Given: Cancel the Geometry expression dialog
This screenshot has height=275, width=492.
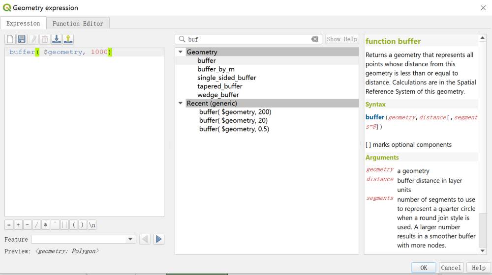Looking at the screenshot, I should click(451, 268).
